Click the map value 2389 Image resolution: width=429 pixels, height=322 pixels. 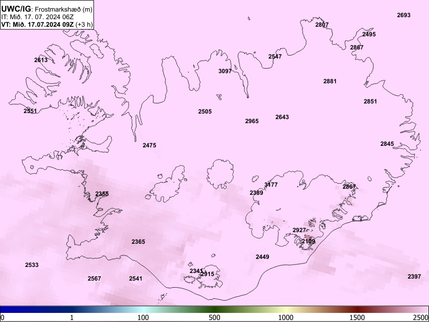pos(256,193)
